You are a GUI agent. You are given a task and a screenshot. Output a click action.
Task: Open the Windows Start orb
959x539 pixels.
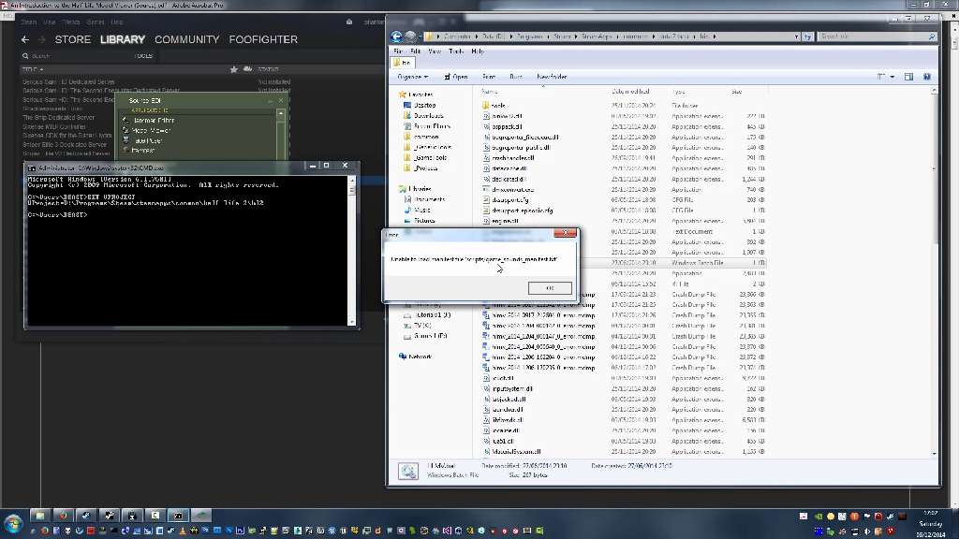coord(13,522)
